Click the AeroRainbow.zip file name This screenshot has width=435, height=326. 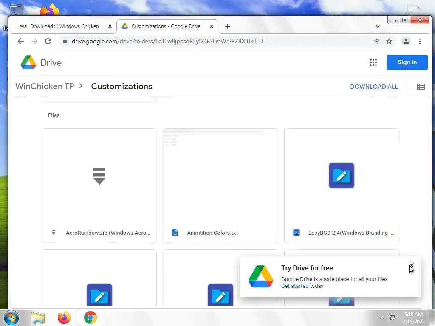(108, 233)
